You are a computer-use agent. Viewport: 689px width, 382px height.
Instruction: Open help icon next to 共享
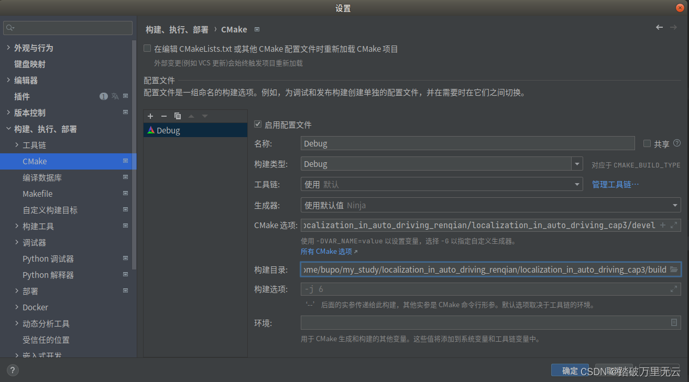coord(677,143)
